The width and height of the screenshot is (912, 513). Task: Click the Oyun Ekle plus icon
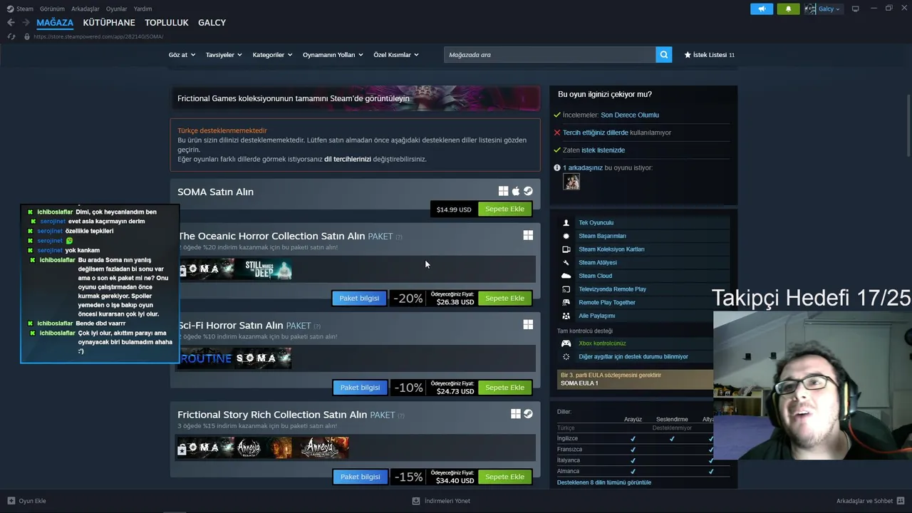click(x=11, y=501)
